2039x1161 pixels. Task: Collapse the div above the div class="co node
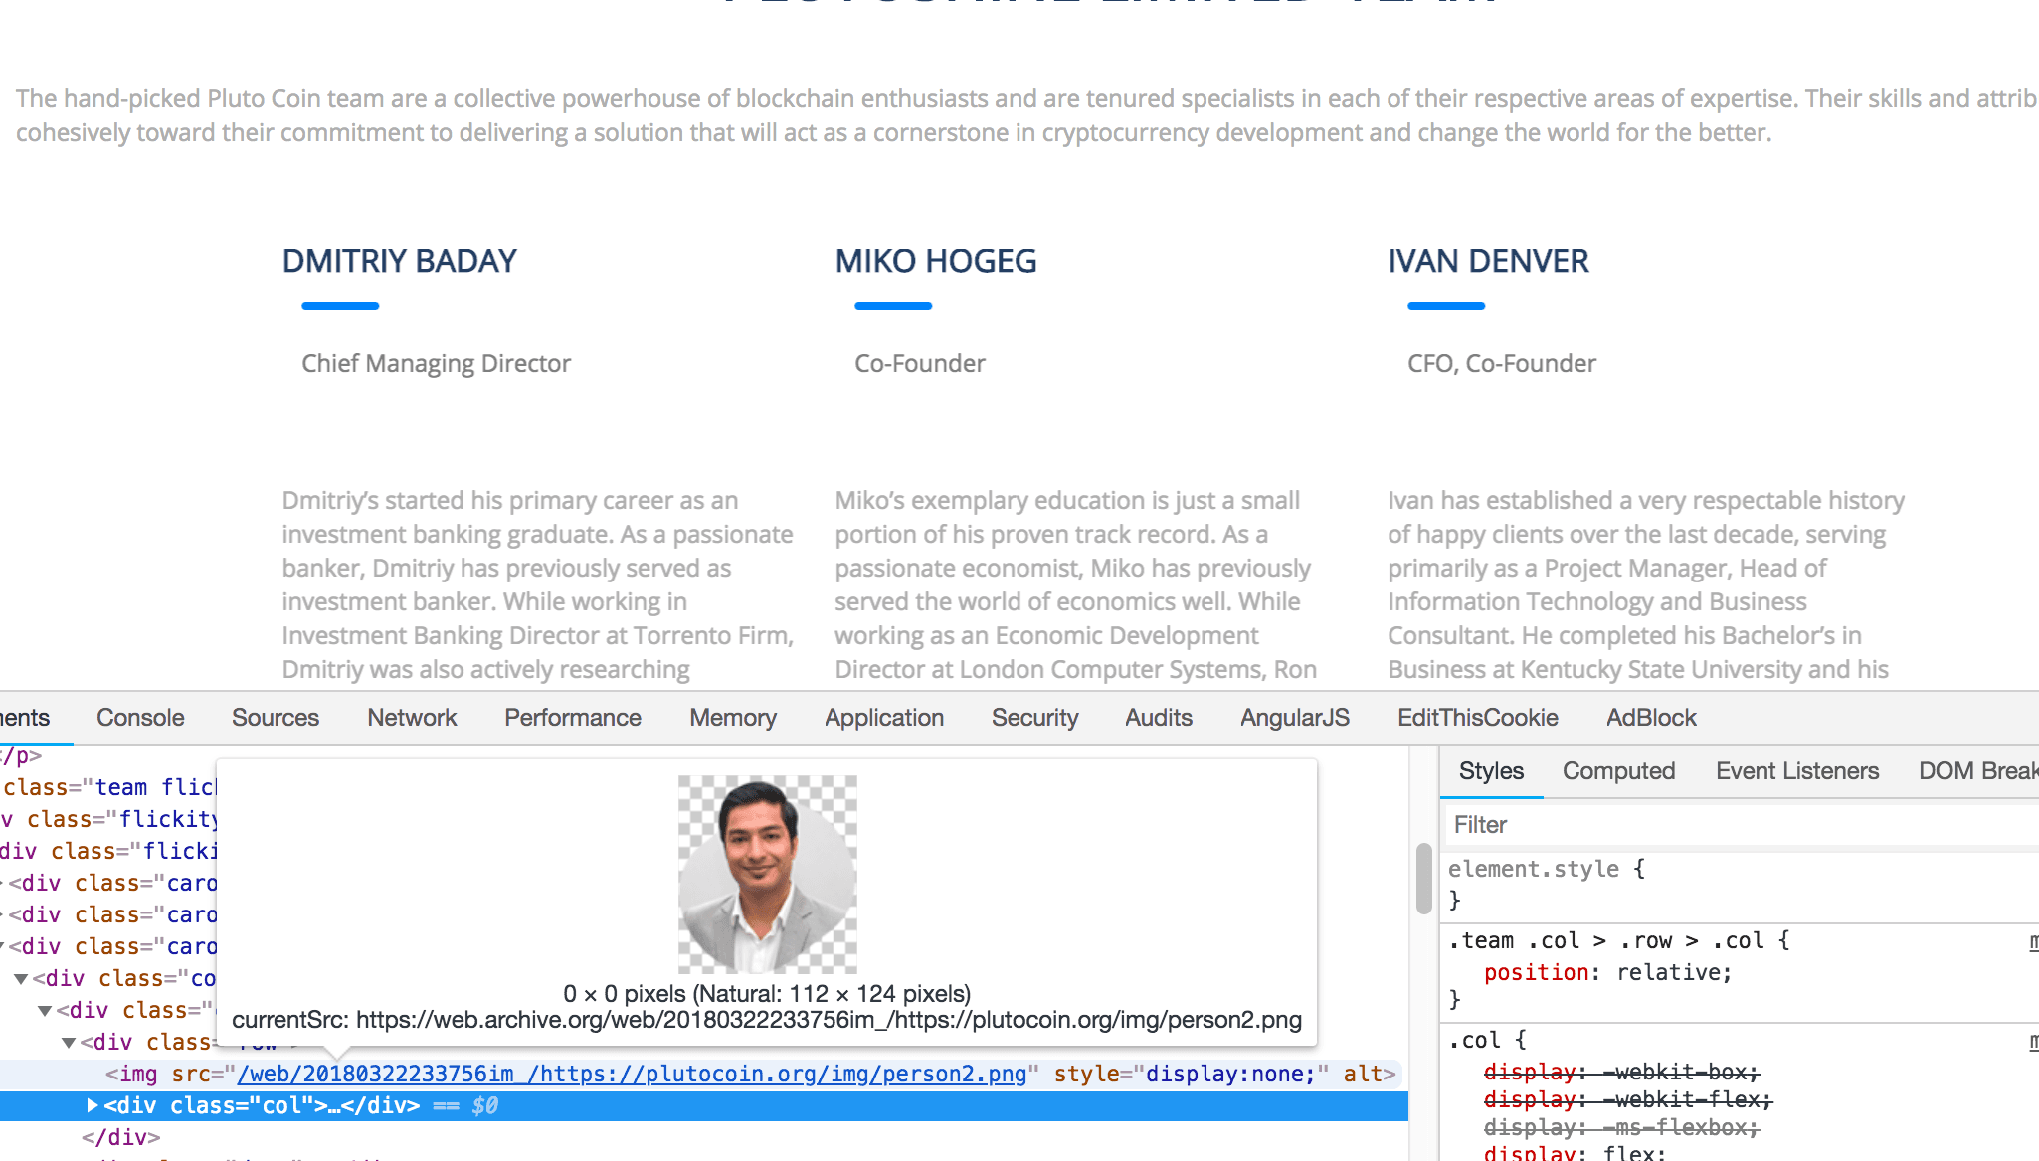pos(2,947)
